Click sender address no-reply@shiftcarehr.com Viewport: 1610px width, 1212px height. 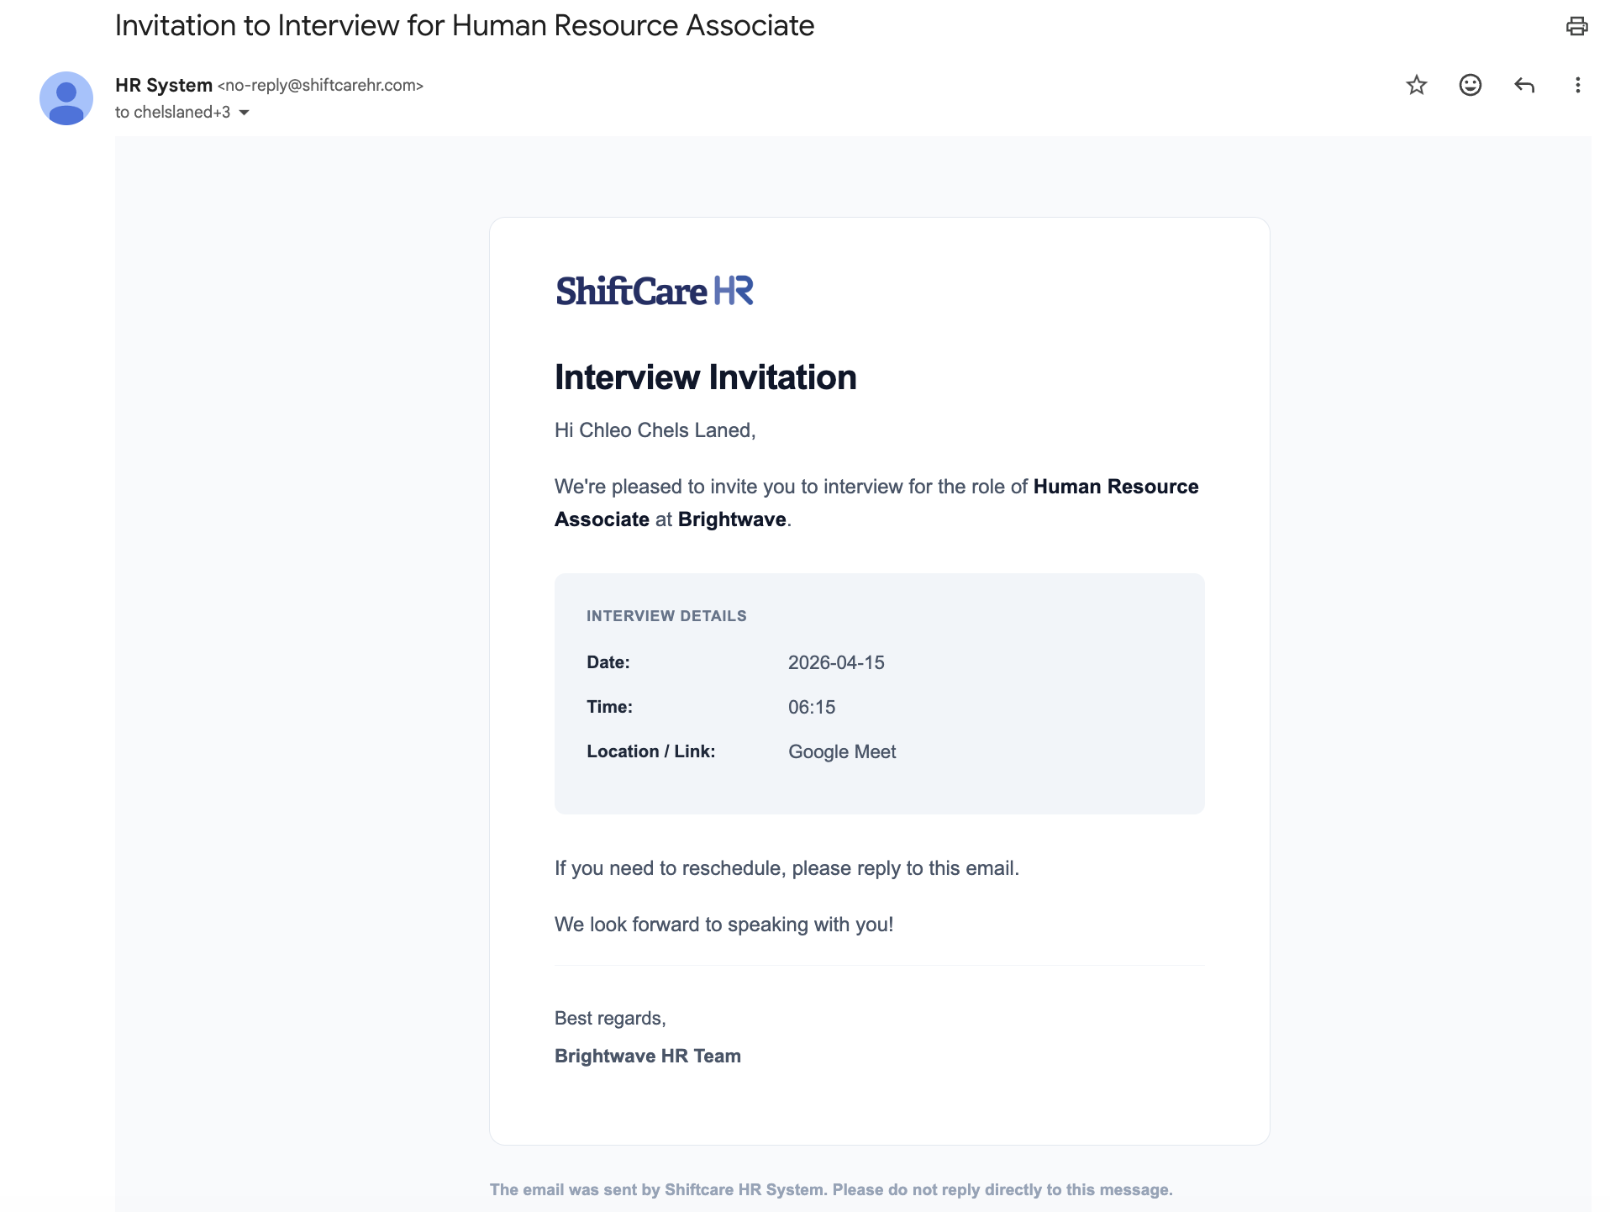coord(320,85)
